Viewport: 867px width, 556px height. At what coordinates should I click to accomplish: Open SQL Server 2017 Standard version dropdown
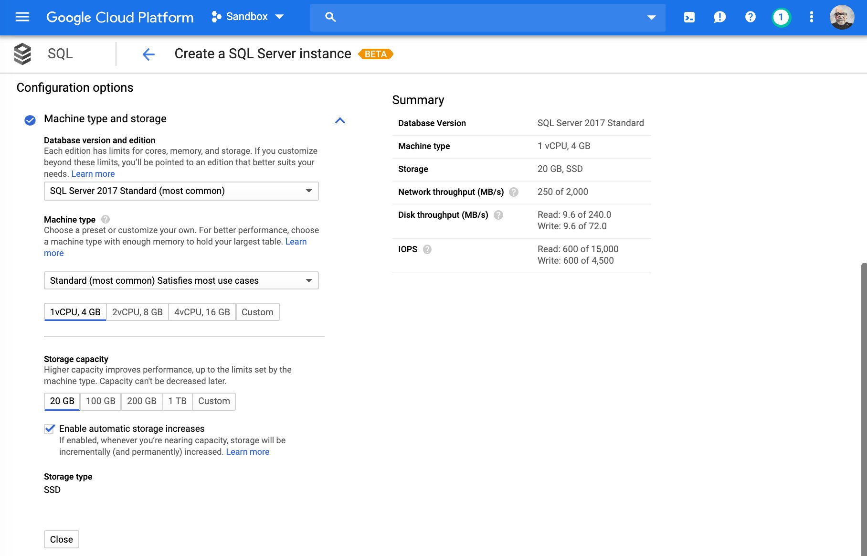[x=181, y=191]
